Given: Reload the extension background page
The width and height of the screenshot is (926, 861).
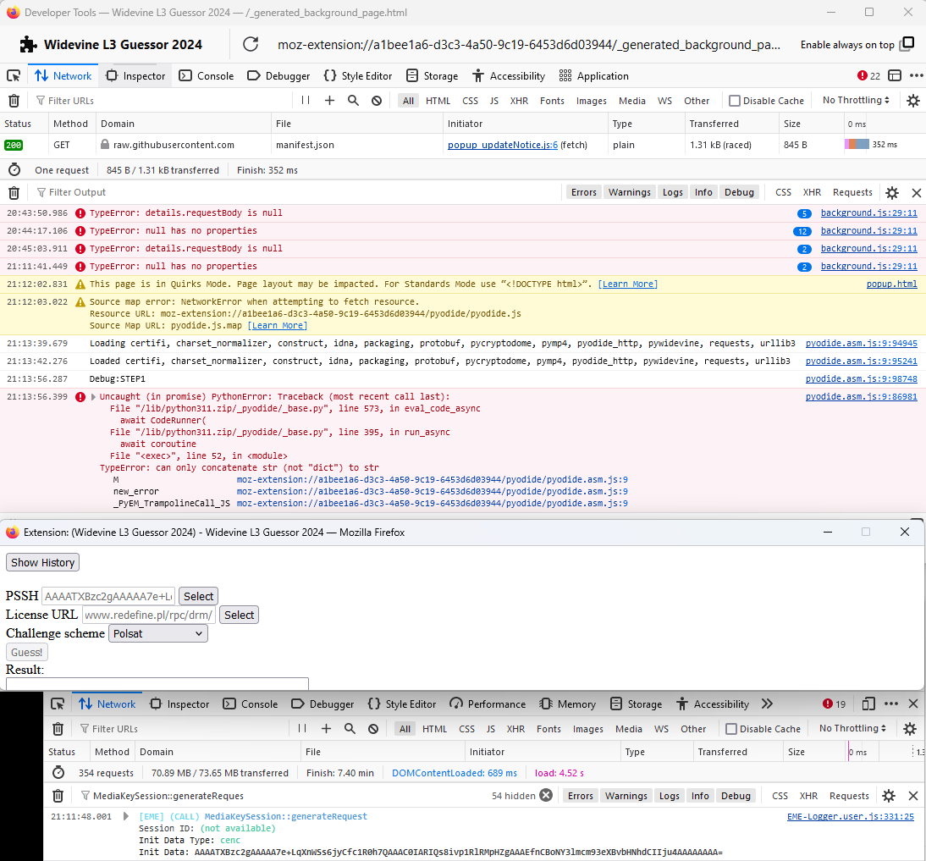Looking at the screenshot, I should click(251, 44).
